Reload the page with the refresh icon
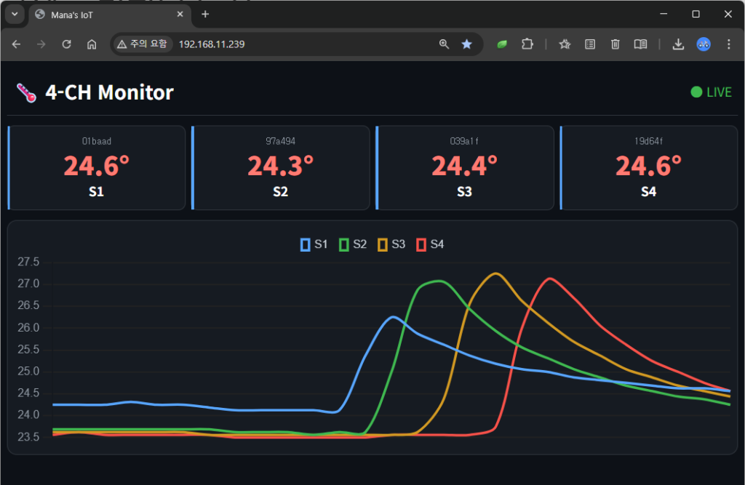The height and width of the screenshot is (485, 745). (x=66, y=44)
